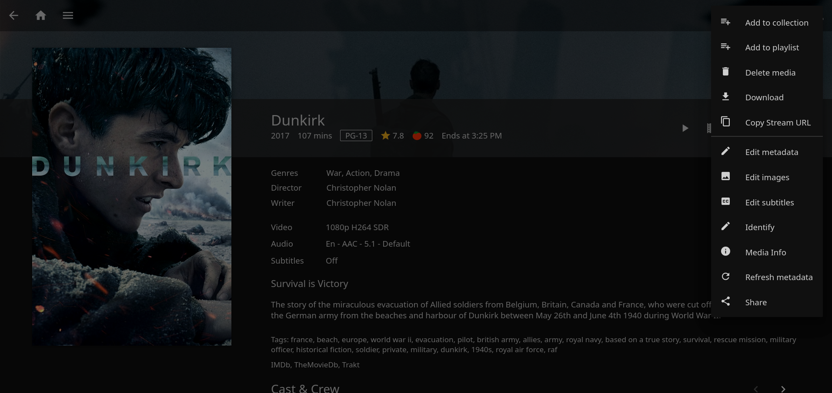Open the Trakt external link
The height and width of the screenshot is (393, 832).
pyautogui.click(x=351, y=365)
